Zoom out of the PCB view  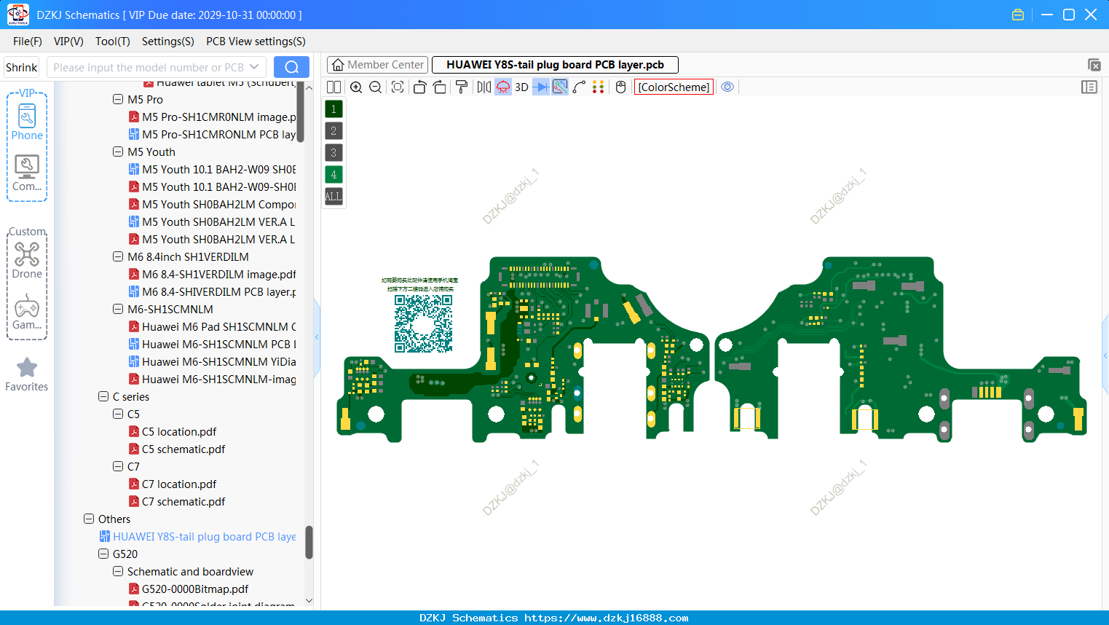[x=375, y=87]
